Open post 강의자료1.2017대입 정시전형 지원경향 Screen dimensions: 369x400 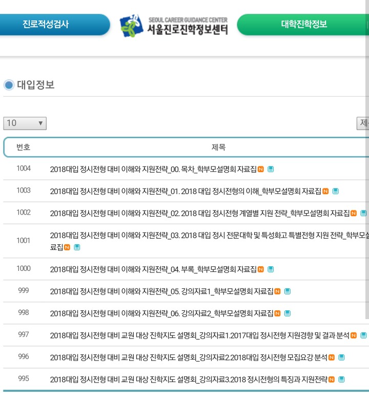[x=199, y=335]
